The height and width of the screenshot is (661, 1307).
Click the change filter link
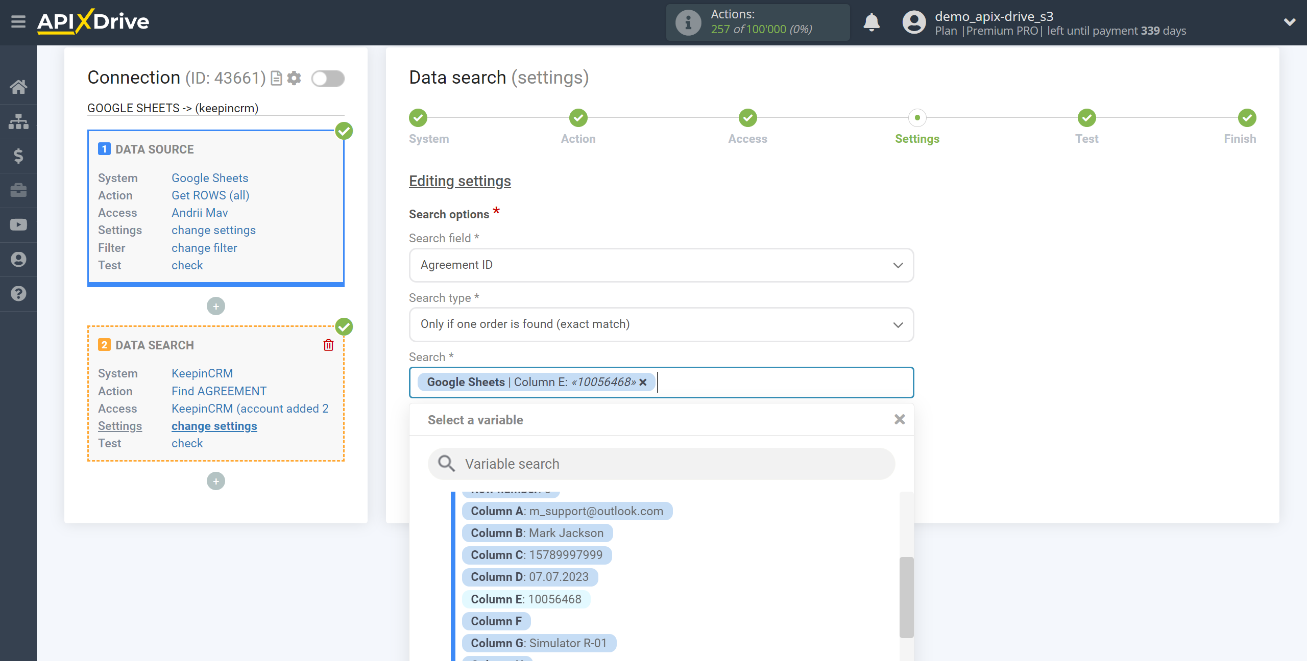point(204,248)
